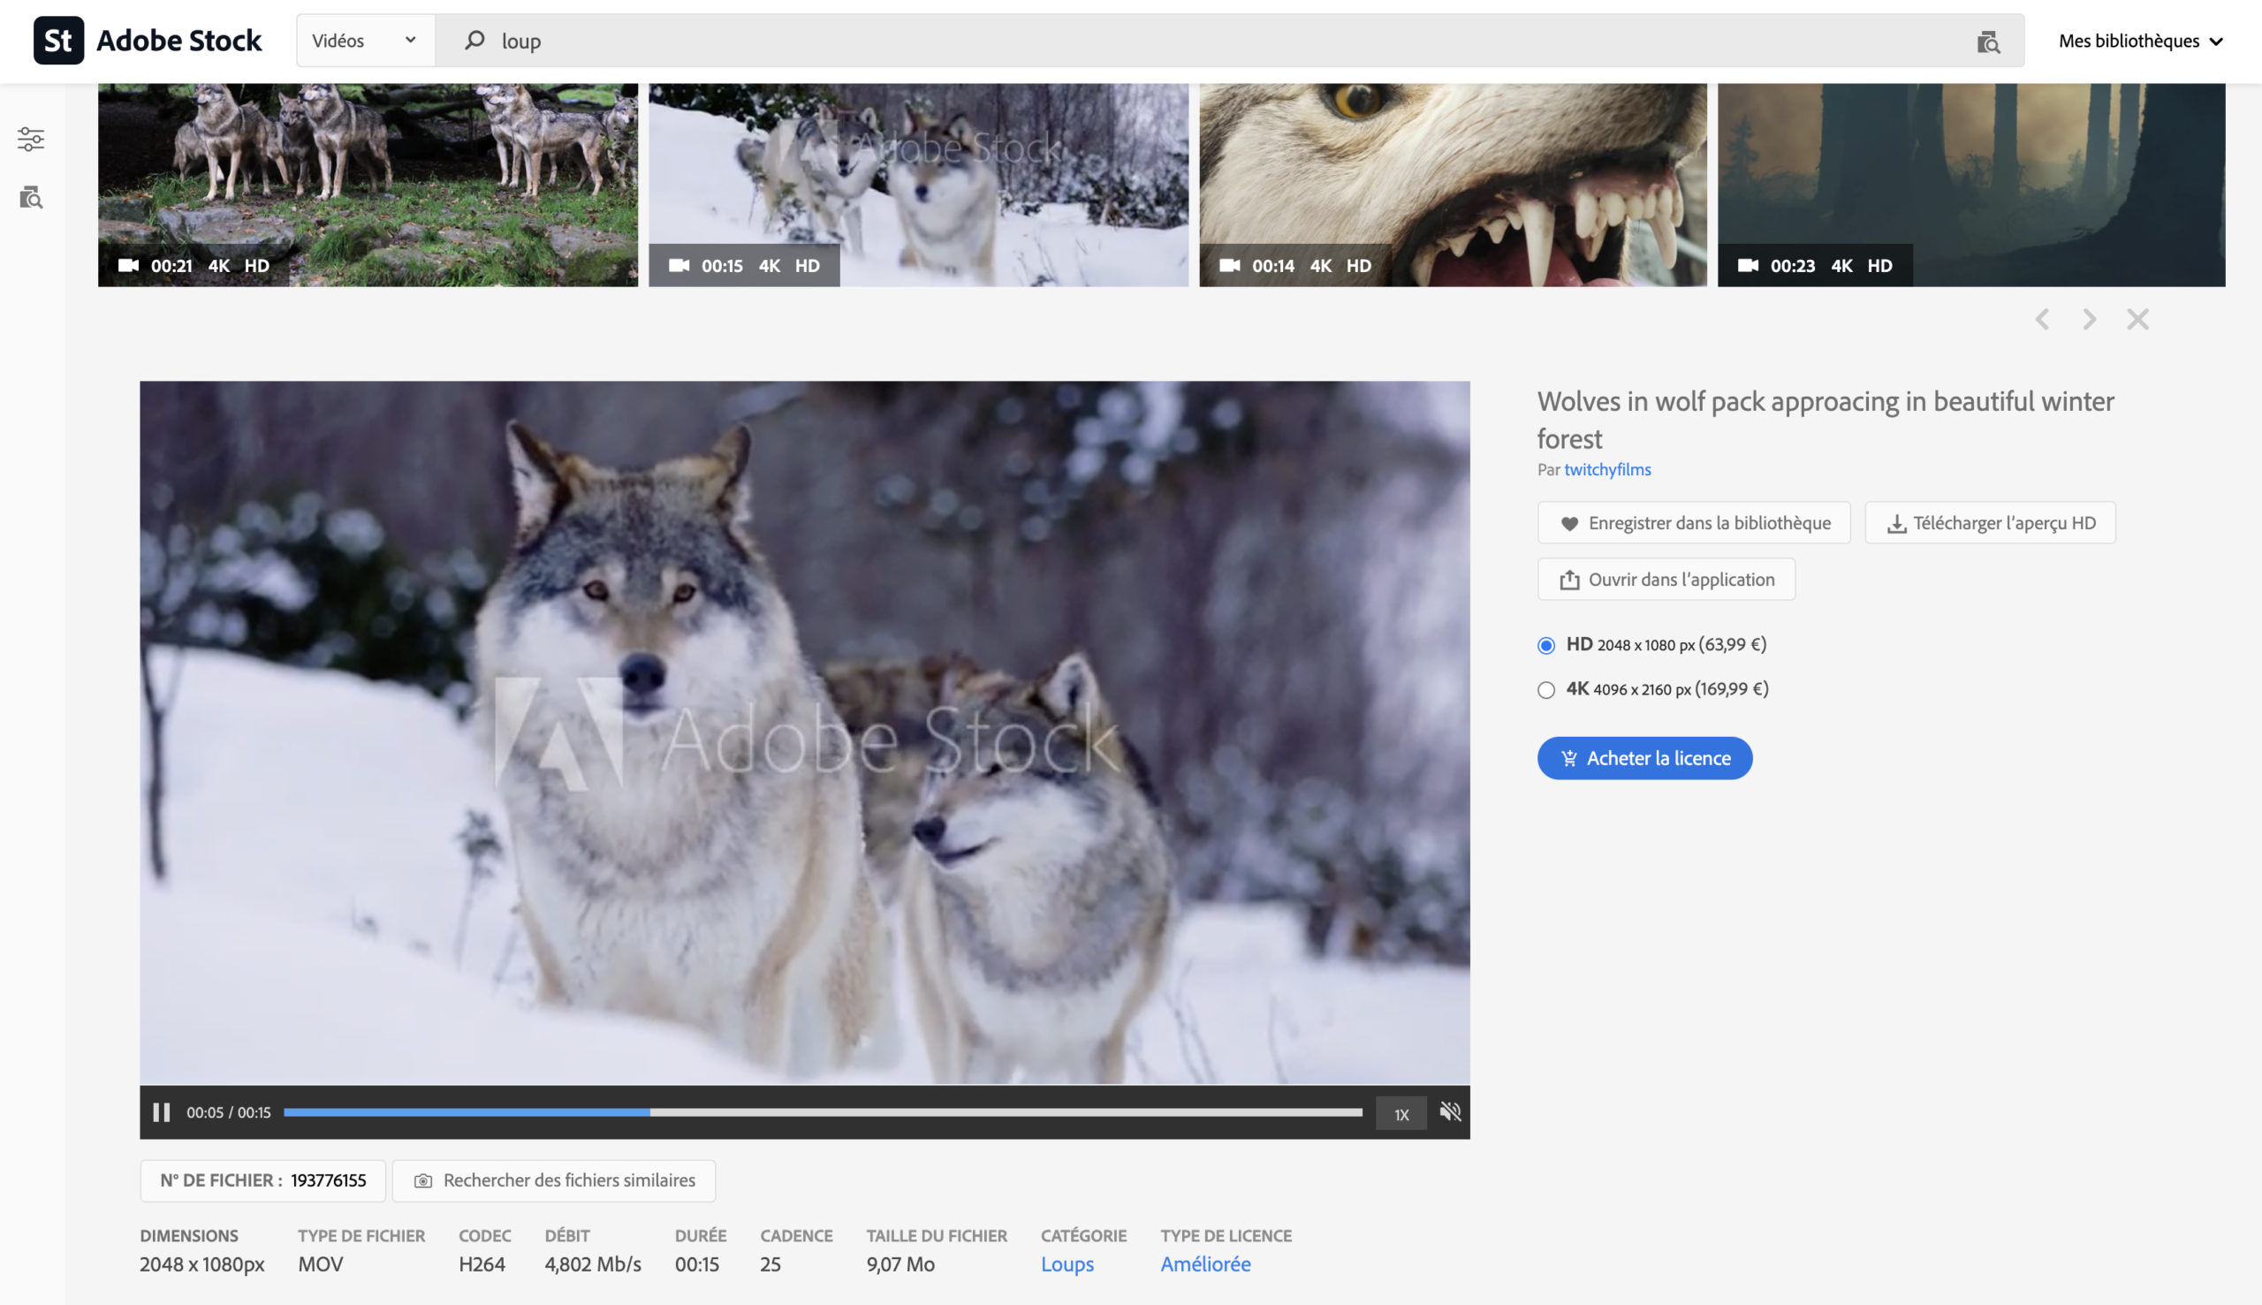Click Acheter la licence button
Viewport: 2262px width, 1305px height.
click(x=1644, y=758)
